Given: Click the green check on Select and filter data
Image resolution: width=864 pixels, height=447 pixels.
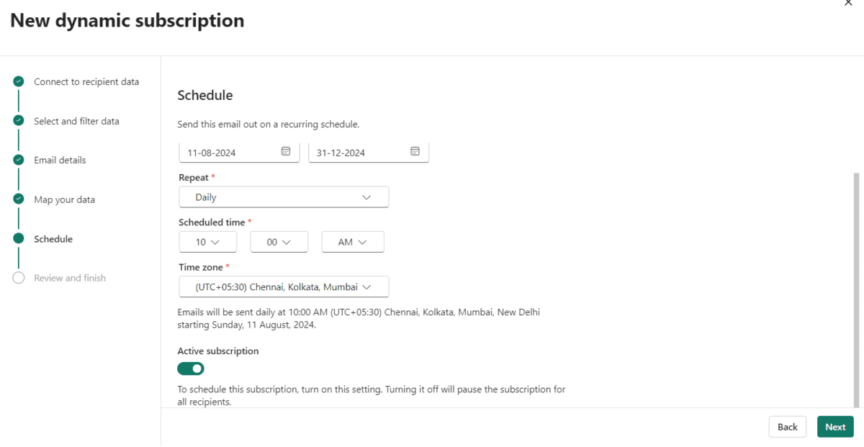Looking at the screenshot, I should pyautogui.click(x=18, y=120).
